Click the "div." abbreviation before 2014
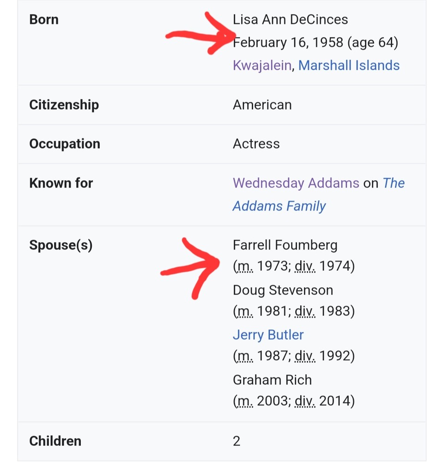 [305, 401]
